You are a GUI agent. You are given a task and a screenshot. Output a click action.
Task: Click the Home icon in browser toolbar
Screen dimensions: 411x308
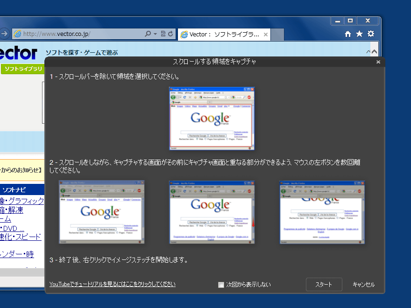(347, 34)
